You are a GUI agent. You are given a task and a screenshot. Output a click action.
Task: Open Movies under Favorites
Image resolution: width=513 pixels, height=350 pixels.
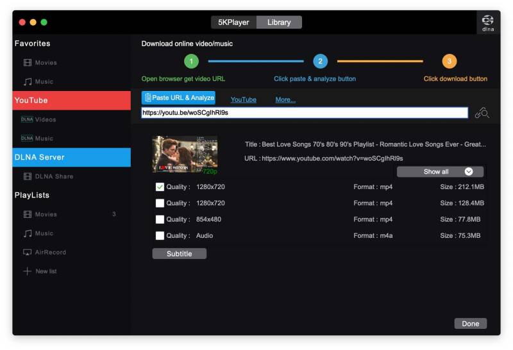40,62
